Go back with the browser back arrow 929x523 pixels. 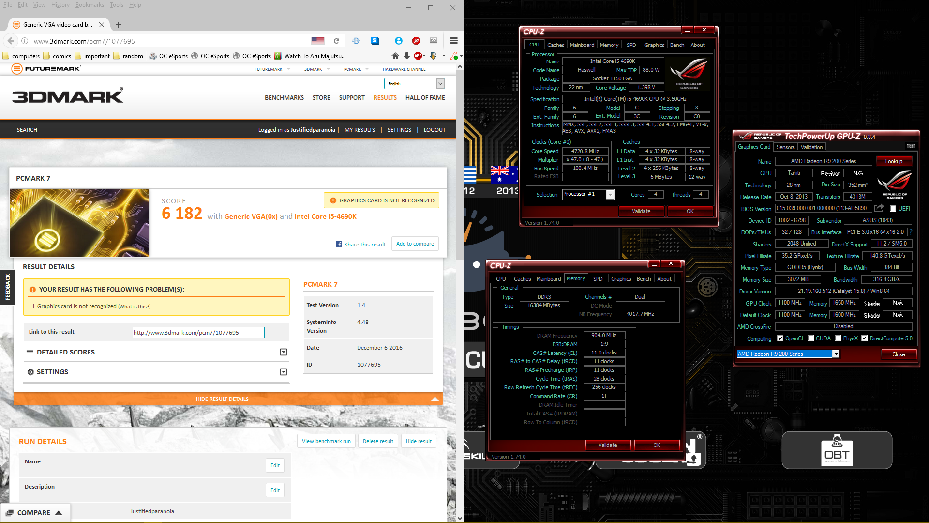click(11, 41)
